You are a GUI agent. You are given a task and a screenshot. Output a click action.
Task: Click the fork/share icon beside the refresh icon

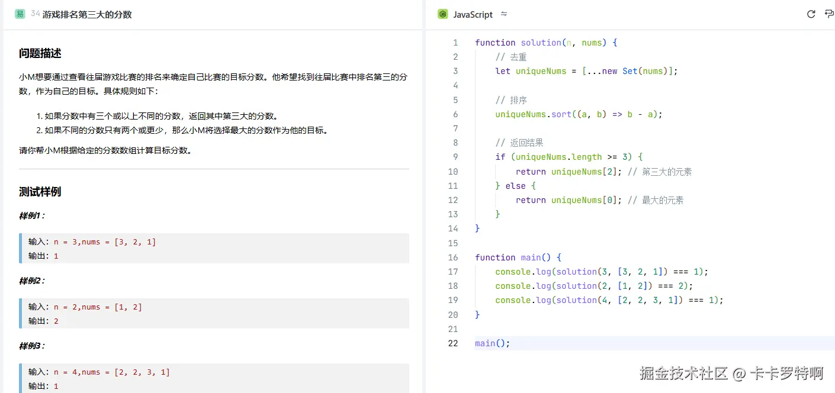pyautogui.click(x=829, y=14)
